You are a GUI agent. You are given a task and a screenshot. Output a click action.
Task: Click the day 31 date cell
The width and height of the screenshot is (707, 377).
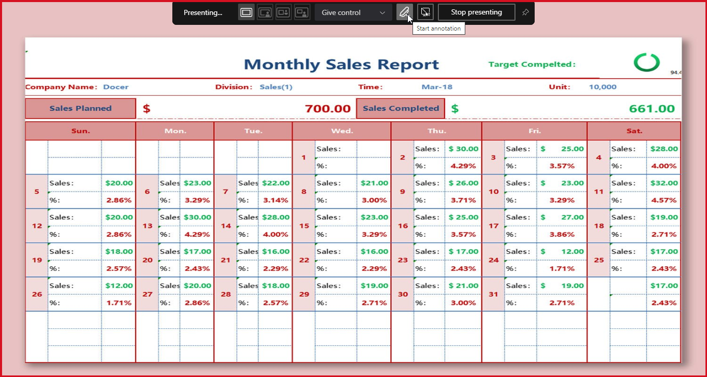[x=493, y=294]
